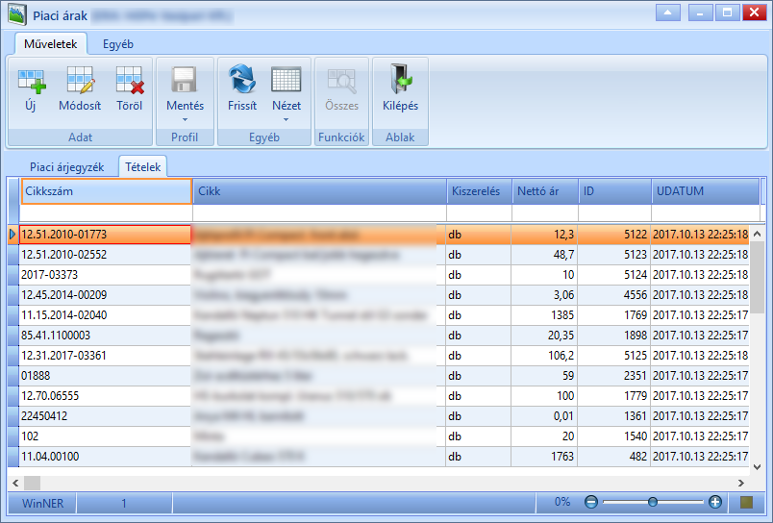Click the Nettó ár value 106,2
Viewport: 773px width, 523px height.
point(544,356)
